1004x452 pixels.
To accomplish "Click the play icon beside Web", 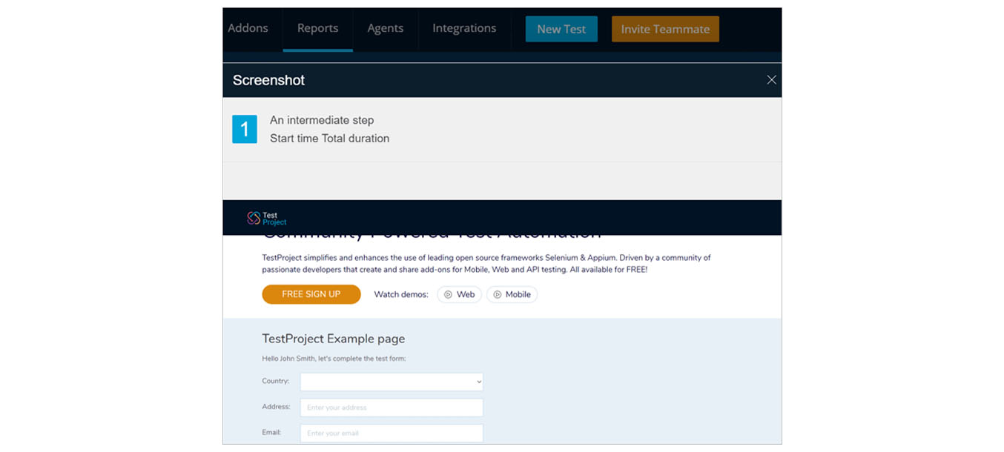I will point(448,295).
